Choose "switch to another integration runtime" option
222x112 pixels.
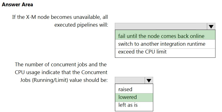coord(162,44)
